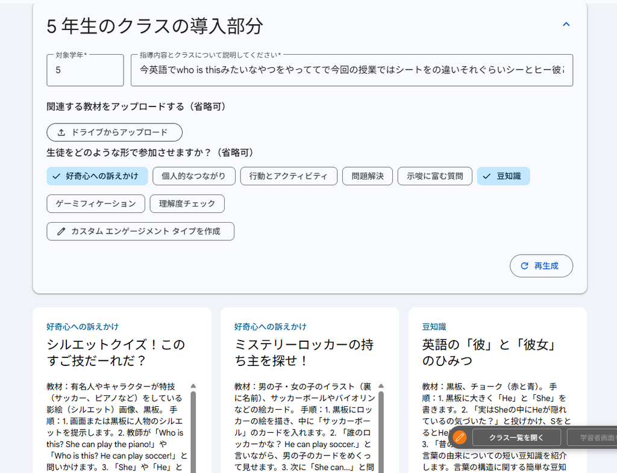Click the 指導内容とクラス description field

pyautogui.click(x=352, y=70)
